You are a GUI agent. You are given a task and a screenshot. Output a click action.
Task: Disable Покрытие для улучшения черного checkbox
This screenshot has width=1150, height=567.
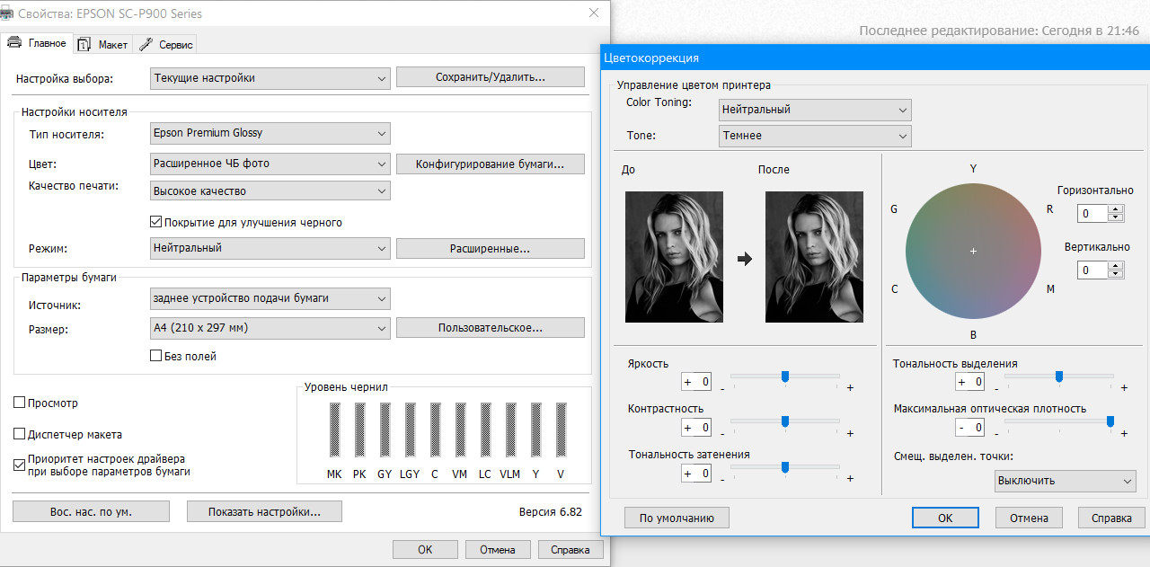[x=155, y=222]
